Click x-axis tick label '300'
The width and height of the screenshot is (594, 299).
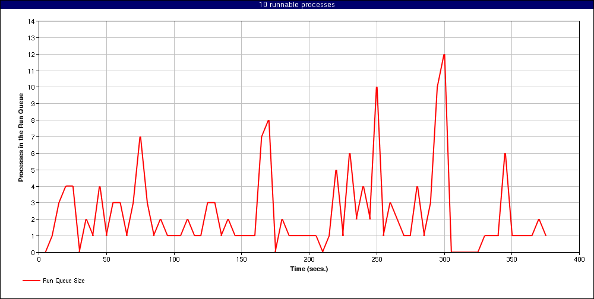444,260
